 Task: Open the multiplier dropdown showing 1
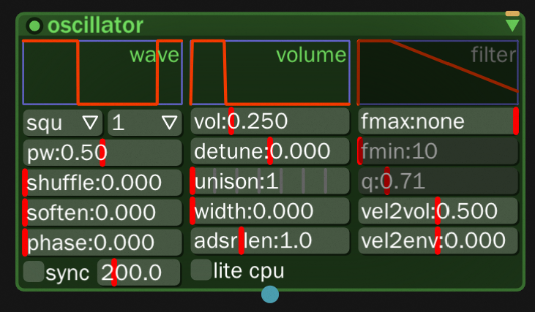click(x=144, y=122)
